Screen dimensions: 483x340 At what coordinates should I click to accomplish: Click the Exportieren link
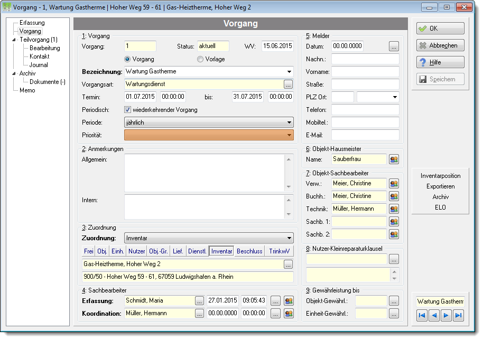point(441,186)
